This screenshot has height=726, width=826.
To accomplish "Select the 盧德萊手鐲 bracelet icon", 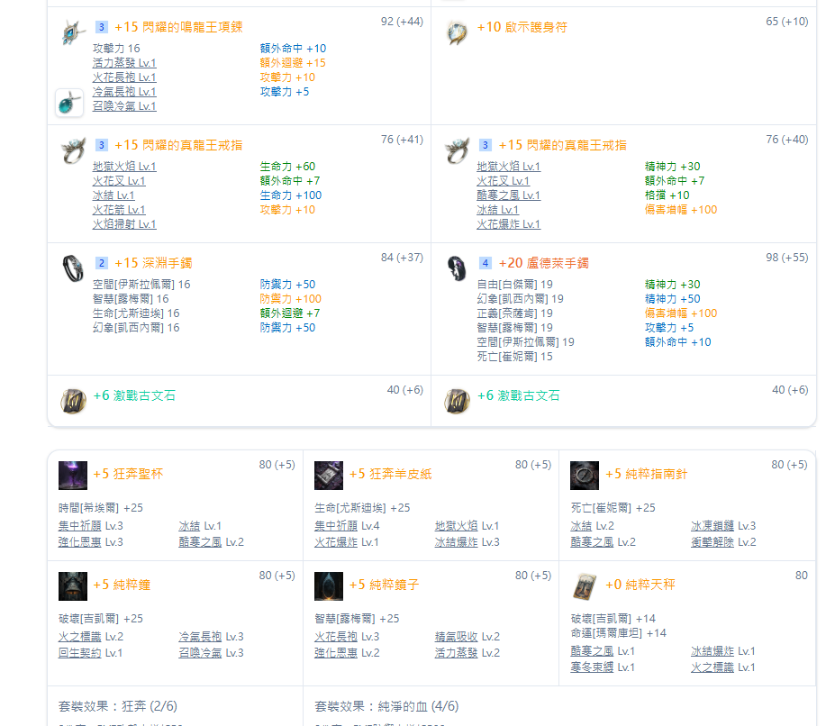I will pyautogui.click(x=456, y=268).
